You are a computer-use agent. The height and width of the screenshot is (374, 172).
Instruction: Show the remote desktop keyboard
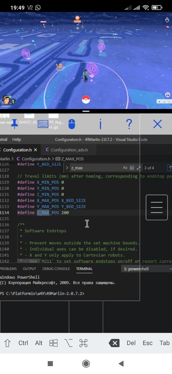tap(43, 124)
